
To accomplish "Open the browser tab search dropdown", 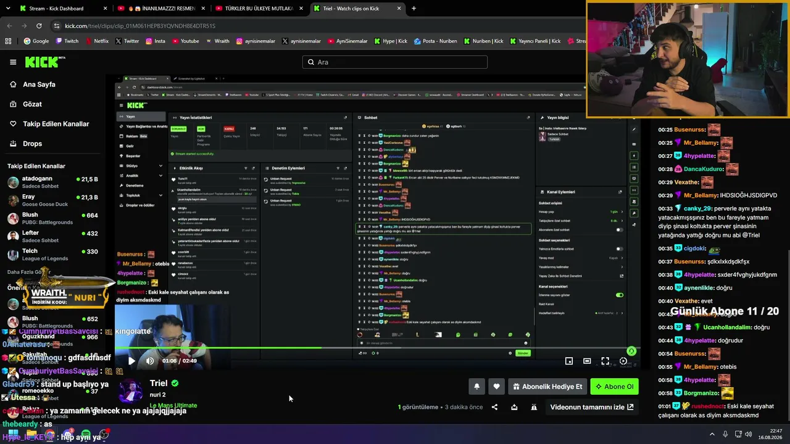I will point(8,9).
